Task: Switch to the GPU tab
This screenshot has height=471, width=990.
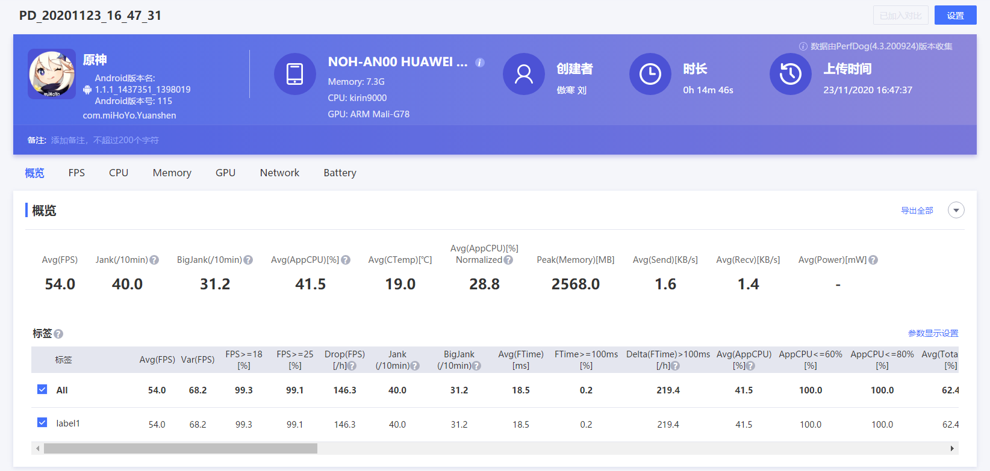Action: coord(226,173)
